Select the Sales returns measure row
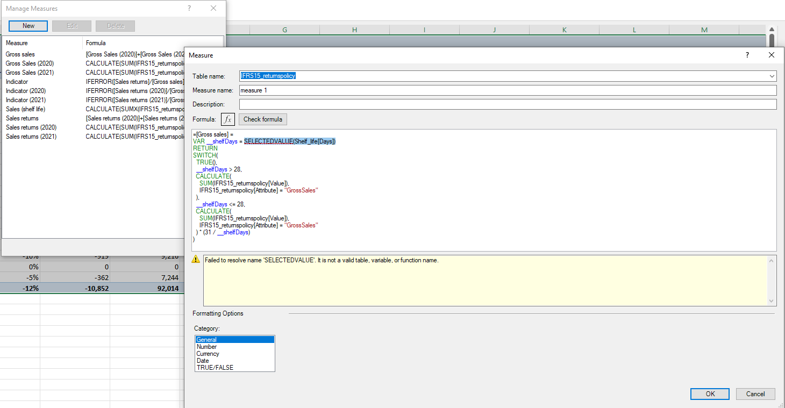 94,118
